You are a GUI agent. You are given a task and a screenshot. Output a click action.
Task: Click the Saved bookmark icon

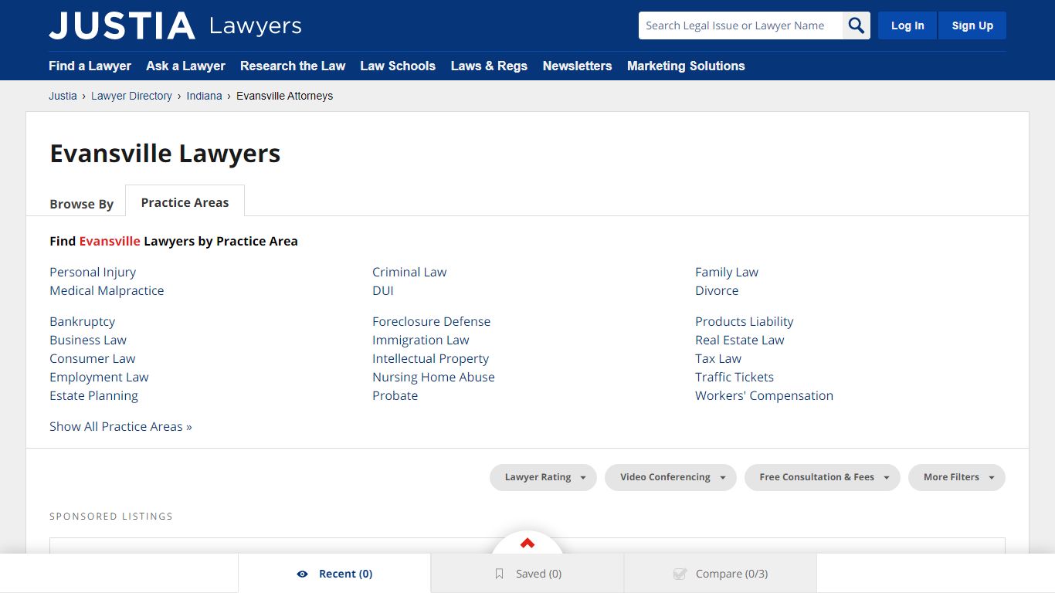[499, 574]
